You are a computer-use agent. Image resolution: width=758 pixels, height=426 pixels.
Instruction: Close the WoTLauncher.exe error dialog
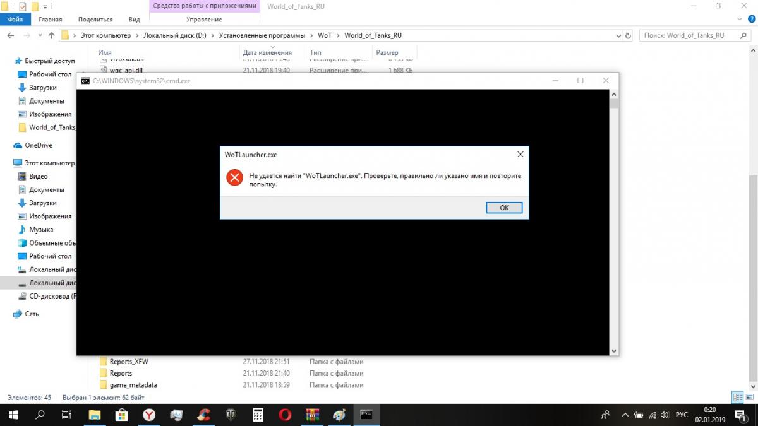pyautogui.click(x=520, y=154)
